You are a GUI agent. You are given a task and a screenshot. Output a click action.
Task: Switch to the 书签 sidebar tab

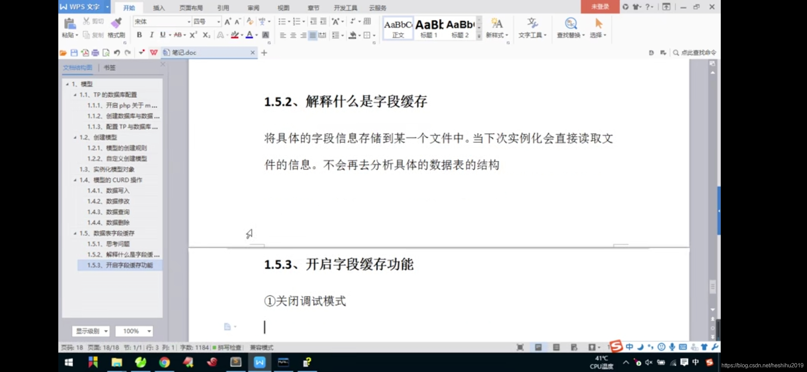click(x=110, y=68)
